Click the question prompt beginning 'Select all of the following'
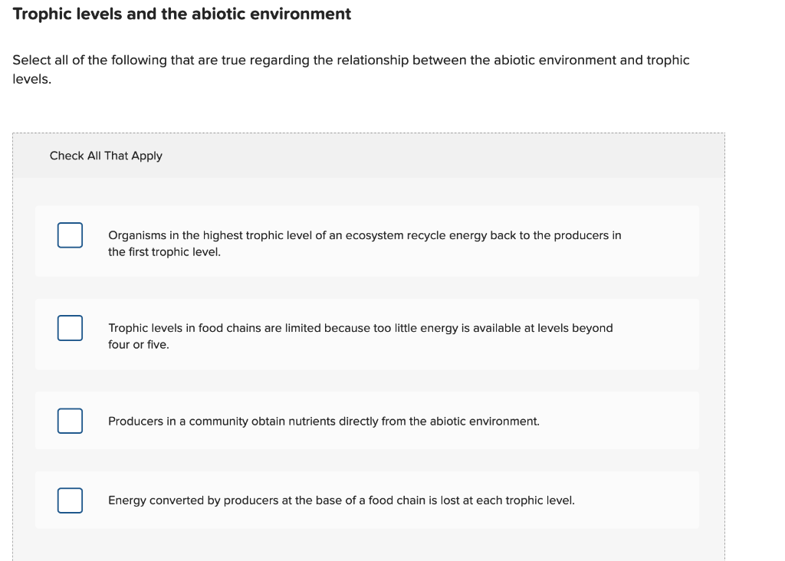 [x=351, y=70]
